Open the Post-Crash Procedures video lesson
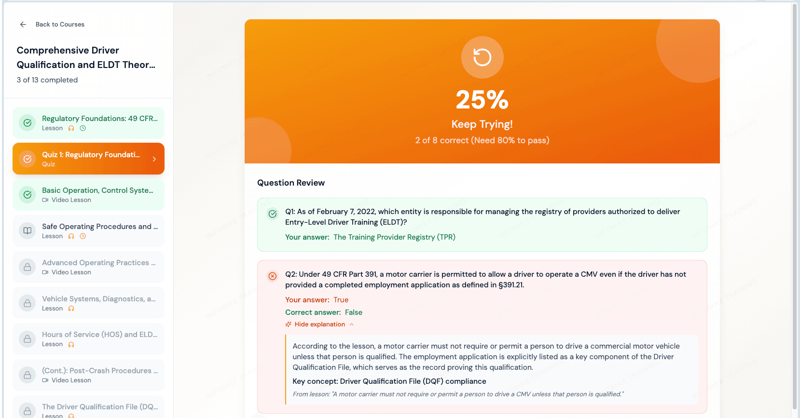The image size is (800, 418). coord(88,375)
